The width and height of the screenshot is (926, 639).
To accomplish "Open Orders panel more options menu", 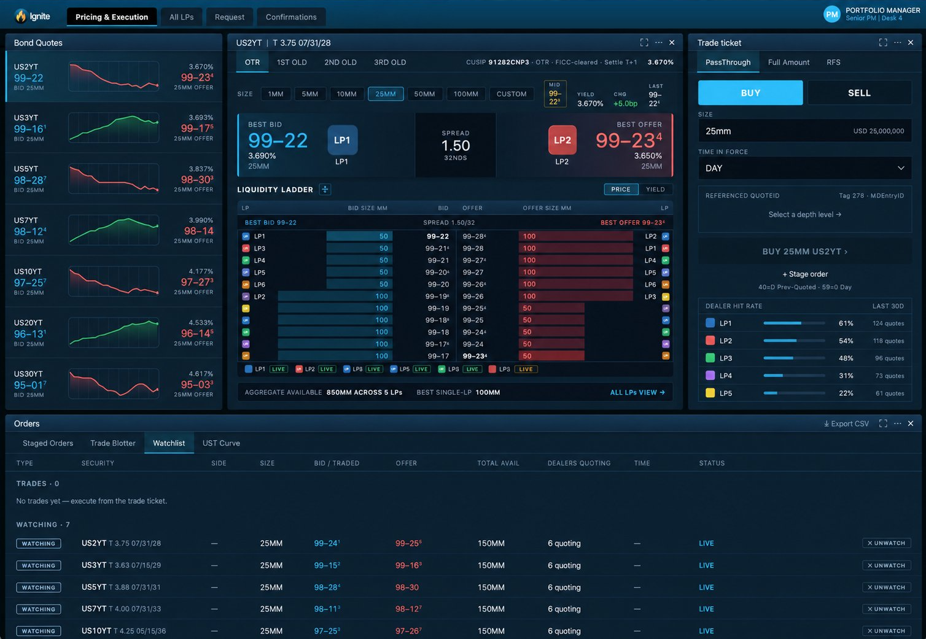I will coord(898,424).
